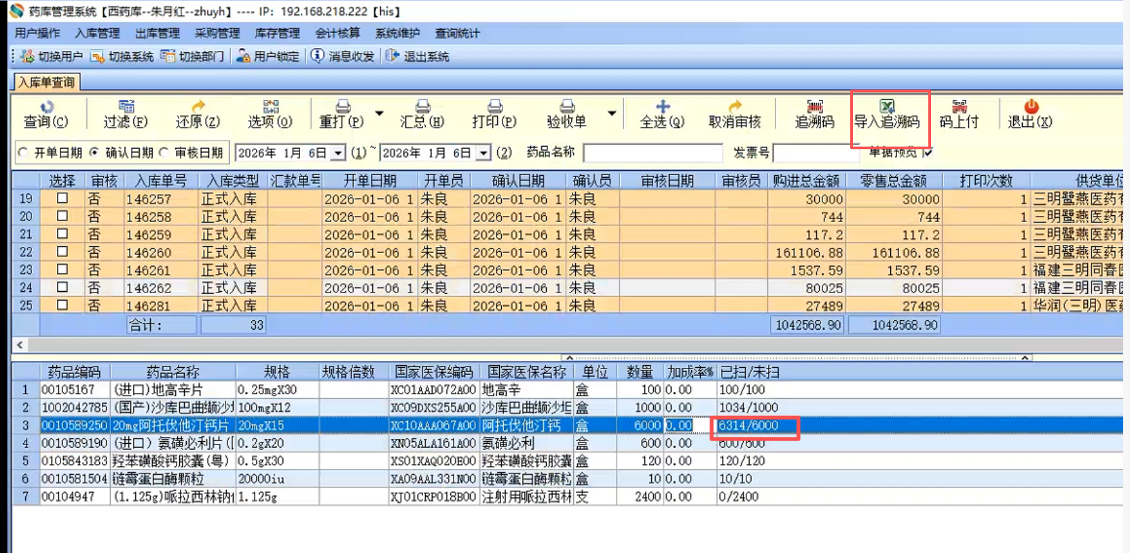
Task: Select the 开单日期 radio button
Action: click(24, 153)
